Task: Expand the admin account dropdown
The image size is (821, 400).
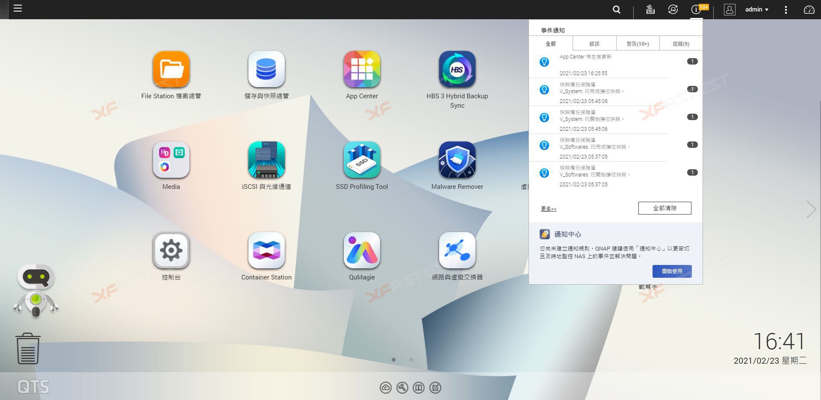Action: [756, 9]
